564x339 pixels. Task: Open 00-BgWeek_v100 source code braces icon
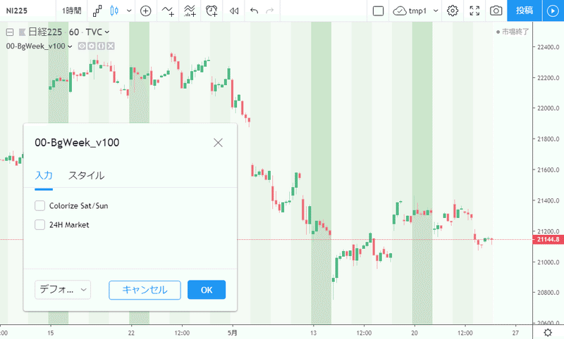tap(101, 46)
